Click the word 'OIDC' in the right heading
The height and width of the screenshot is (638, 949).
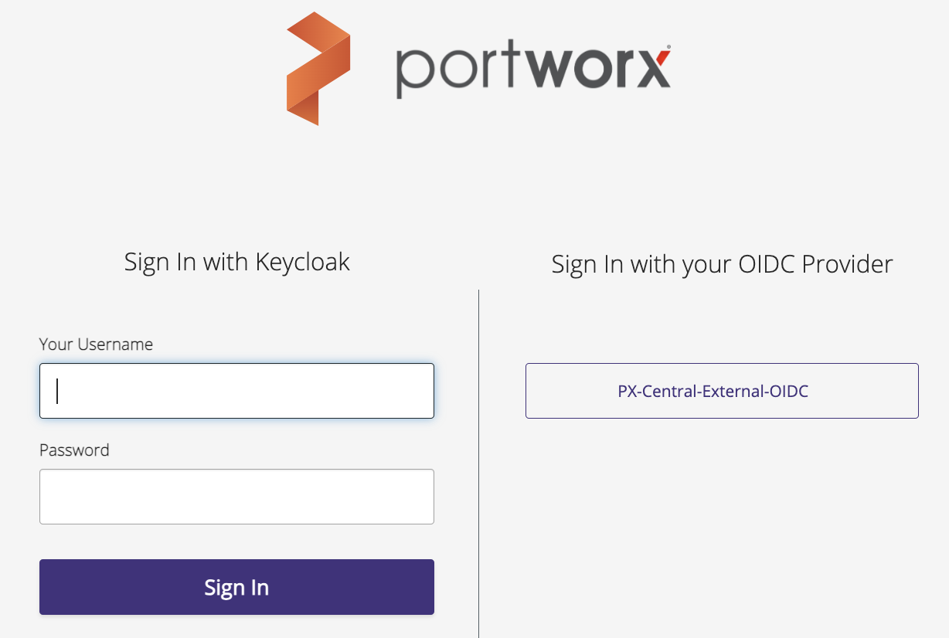click(x=767, y=264)
